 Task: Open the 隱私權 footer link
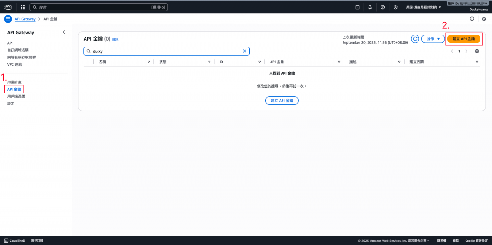[442, 241]
